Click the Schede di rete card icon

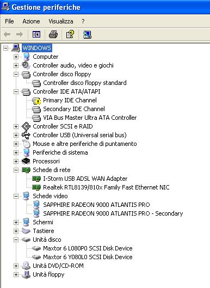click(26, 170)
